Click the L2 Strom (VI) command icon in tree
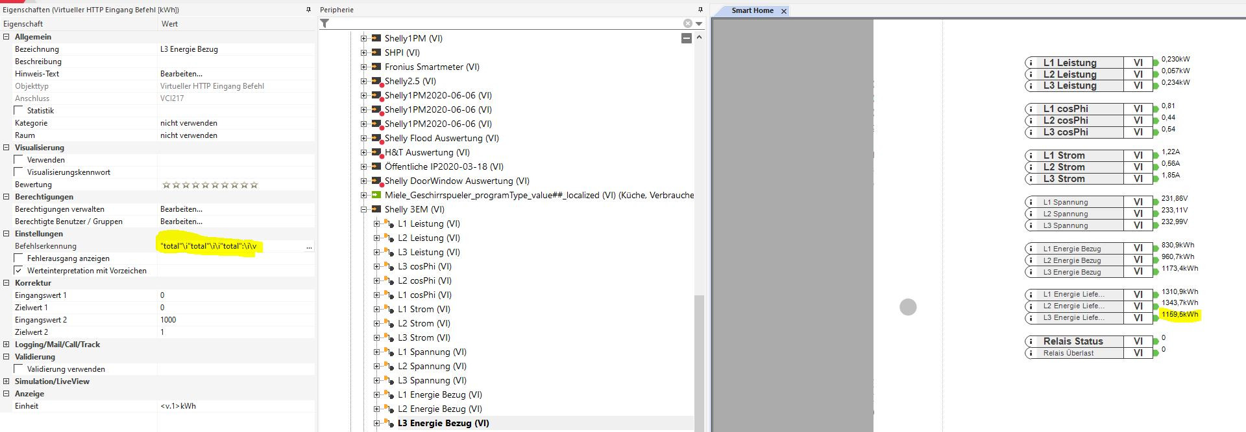The height and width of the screenshot is (432, 1246). point(389,324)
